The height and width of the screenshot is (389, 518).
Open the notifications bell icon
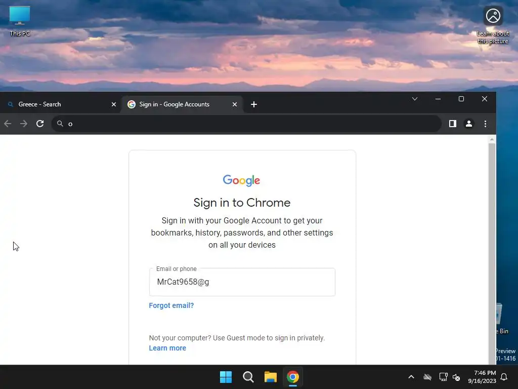[x=504, y=377]
